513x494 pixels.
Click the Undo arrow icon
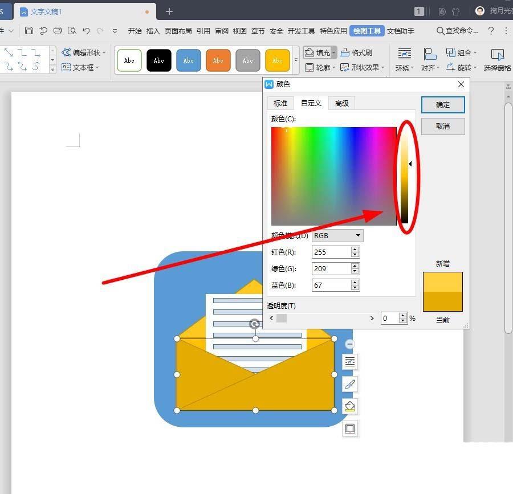(x=86, y=31)
